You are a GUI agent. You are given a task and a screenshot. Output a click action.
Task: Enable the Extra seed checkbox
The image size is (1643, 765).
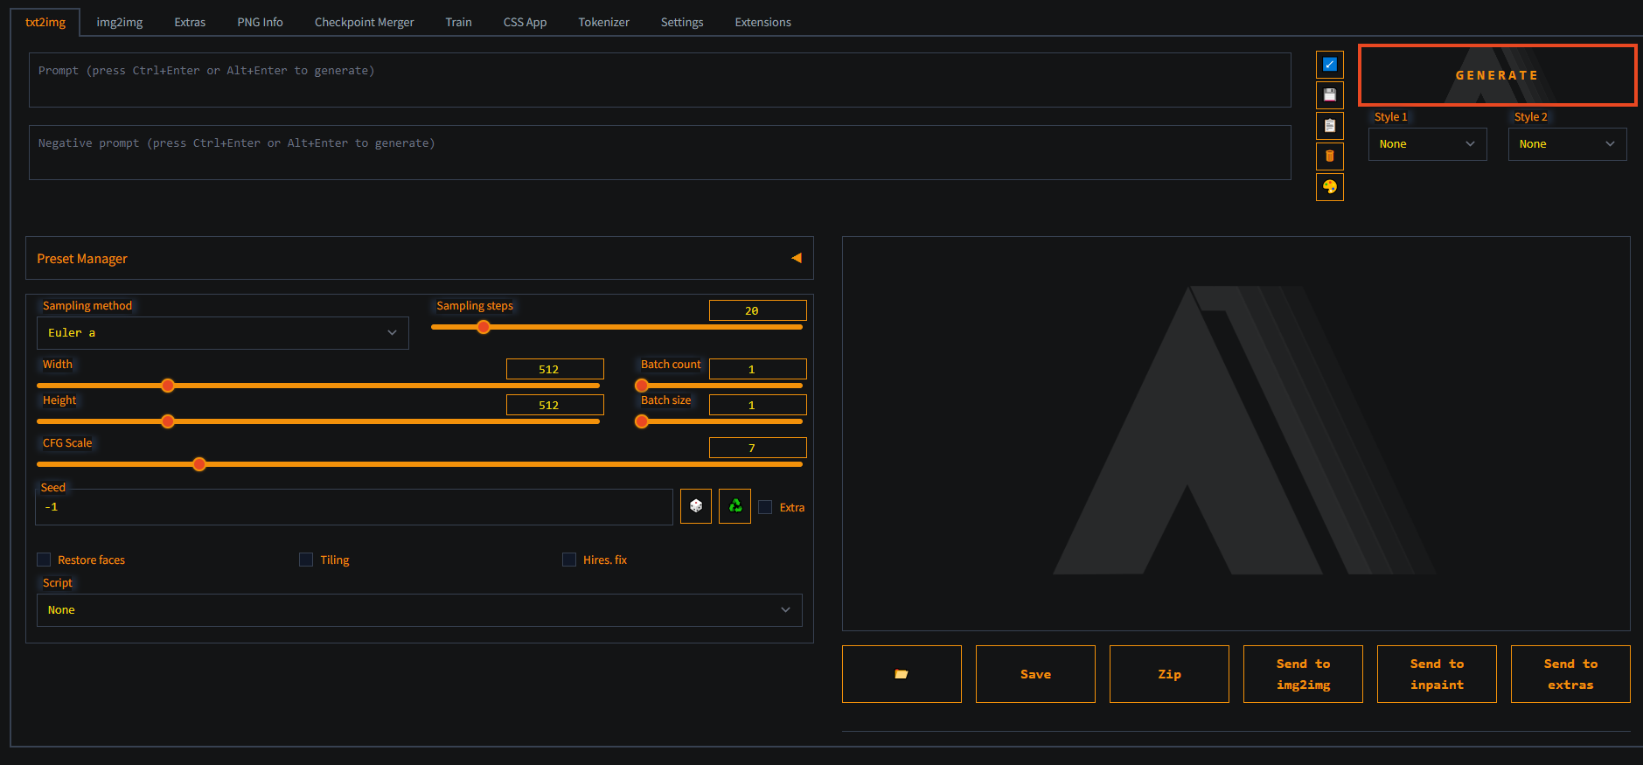click(765, 507)
